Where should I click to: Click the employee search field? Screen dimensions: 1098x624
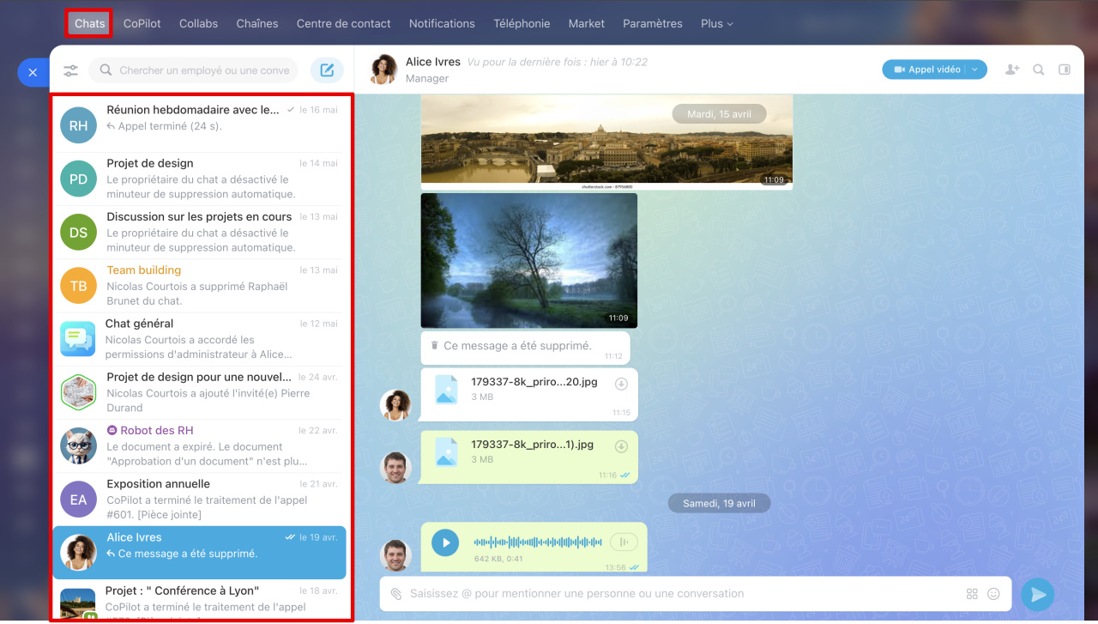[x=194, y=70]
